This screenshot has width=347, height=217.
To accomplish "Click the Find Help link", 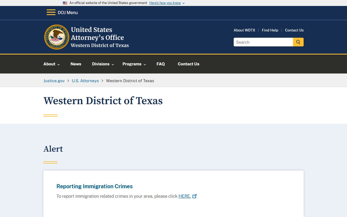I will pos(270,30).
